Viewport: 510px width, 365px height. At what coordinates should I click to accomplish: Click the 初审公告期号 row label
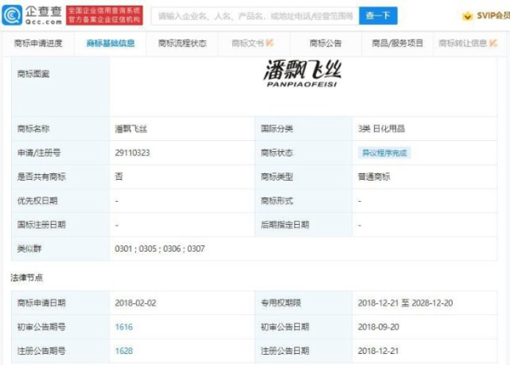[x=42, y=327]
